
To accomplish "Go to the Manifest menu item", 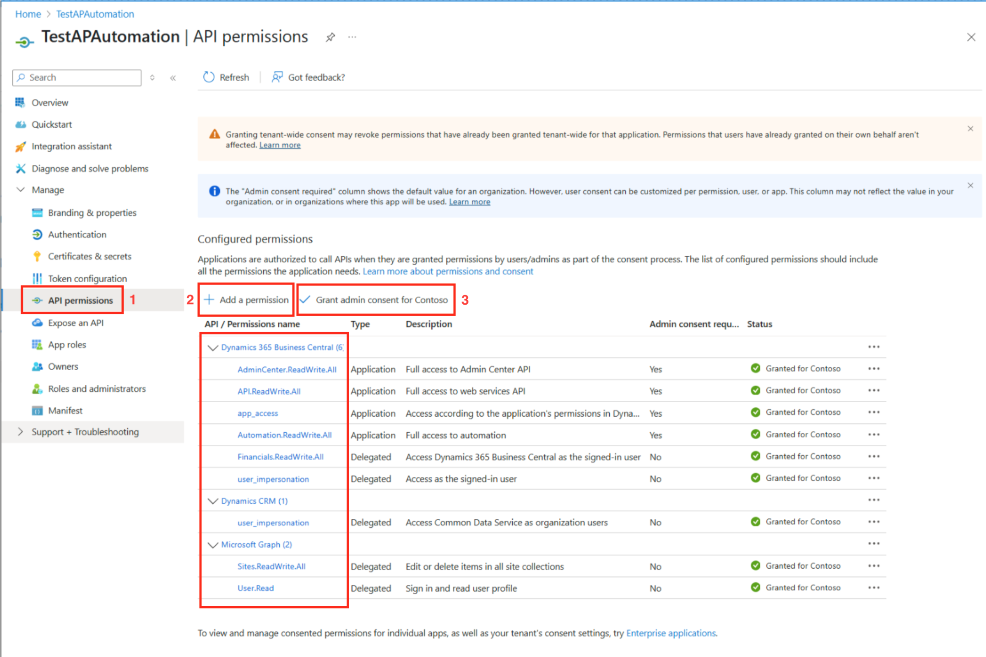I will pyautogui.click(x=65, y=410).
